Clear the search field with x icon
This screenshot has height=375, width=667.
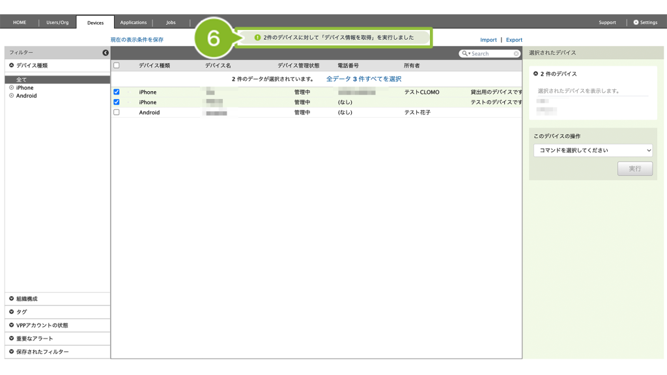coord(517,54)
